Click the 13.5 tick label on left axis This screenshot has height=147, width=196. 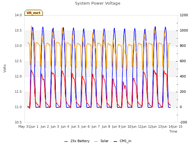(x=18, y=31)
